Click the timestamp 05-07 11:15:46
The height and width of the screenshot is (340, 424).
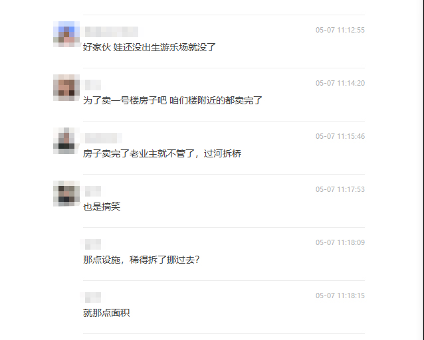click(x=340, y=136)
